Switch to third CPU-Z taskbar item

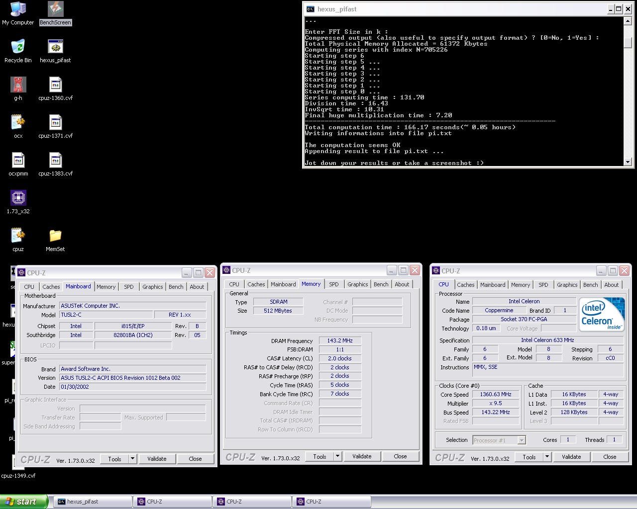[x=331, y=502]
